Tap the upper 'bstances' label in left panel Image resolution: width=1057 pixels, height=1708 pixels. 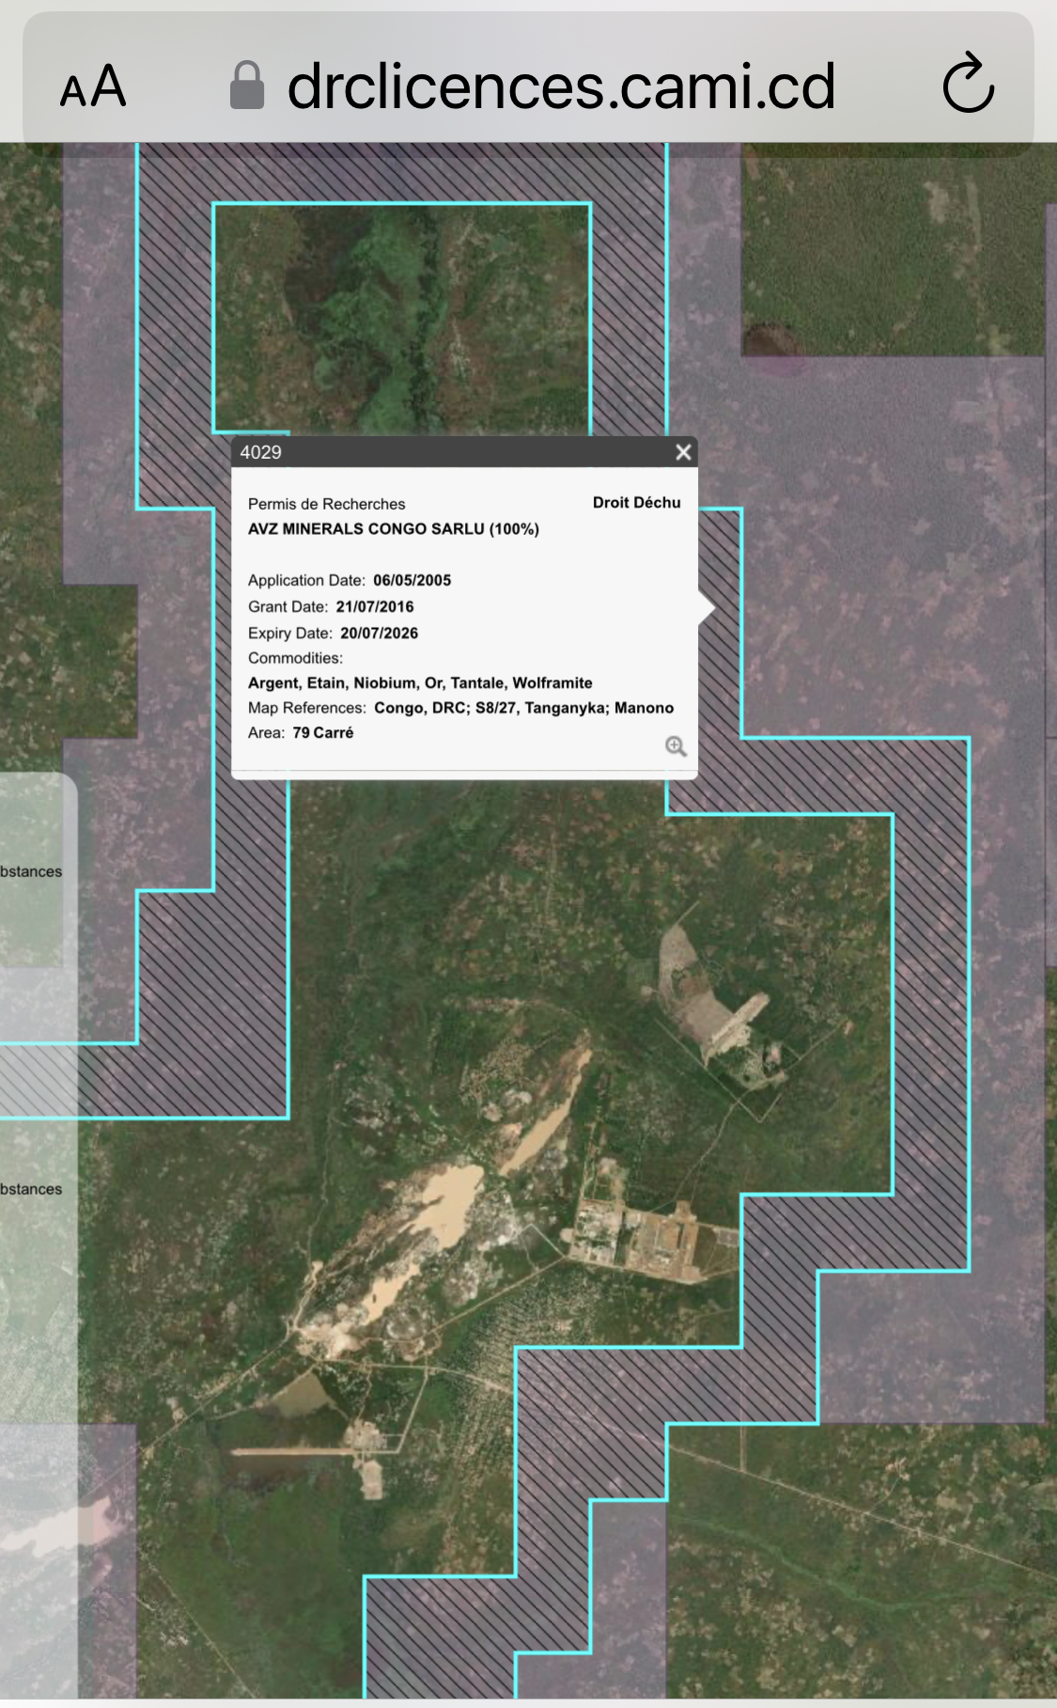31,872
